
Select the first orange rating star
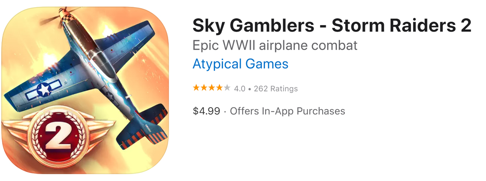tap(196, 88)
